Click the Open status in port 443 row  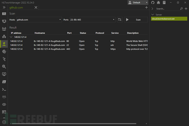coord(82,49)
